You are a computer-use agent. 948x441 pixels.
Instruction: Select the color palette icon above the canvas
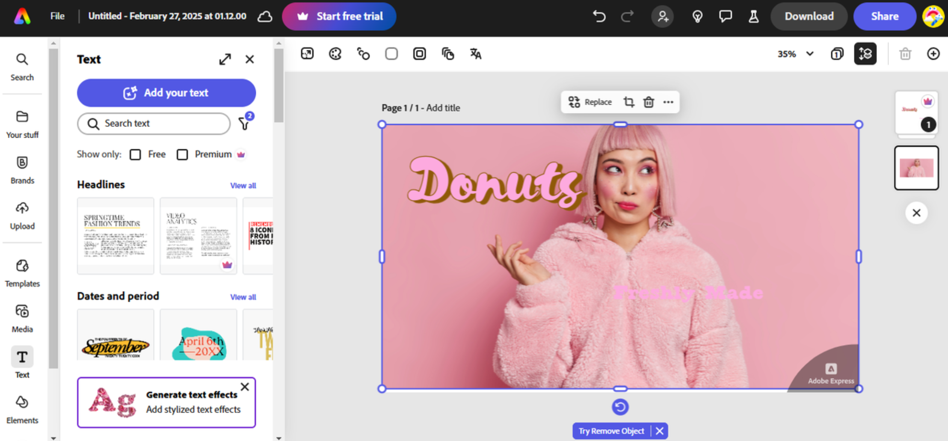335,53
